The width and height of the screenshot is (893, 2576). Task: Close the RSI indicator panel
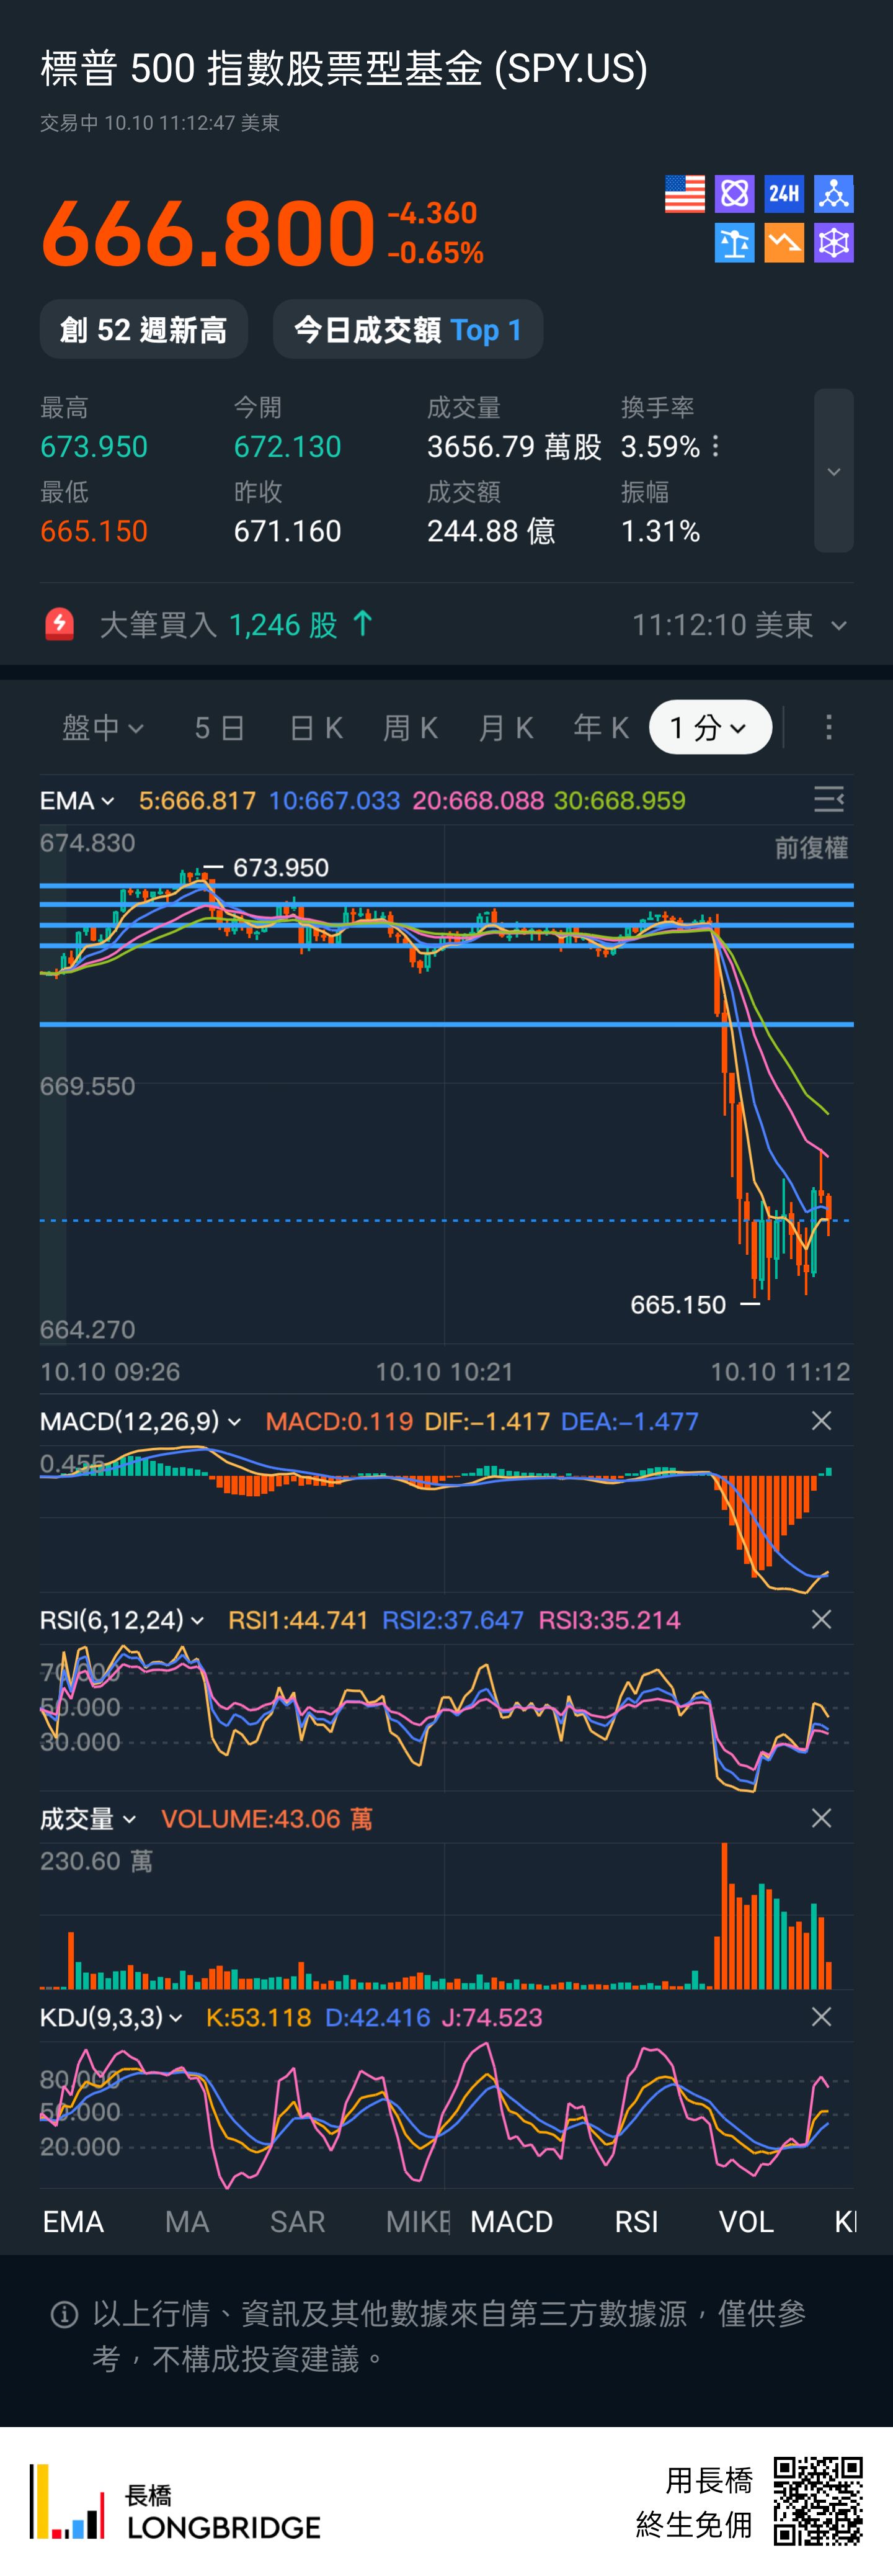[821, 1619]
